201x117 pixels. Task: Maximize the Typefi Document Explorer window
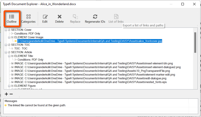[x=183, y=4]
